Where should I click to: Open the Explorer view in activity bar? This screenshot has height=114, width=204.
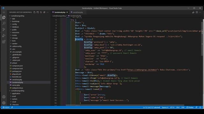tap(4, 17)
